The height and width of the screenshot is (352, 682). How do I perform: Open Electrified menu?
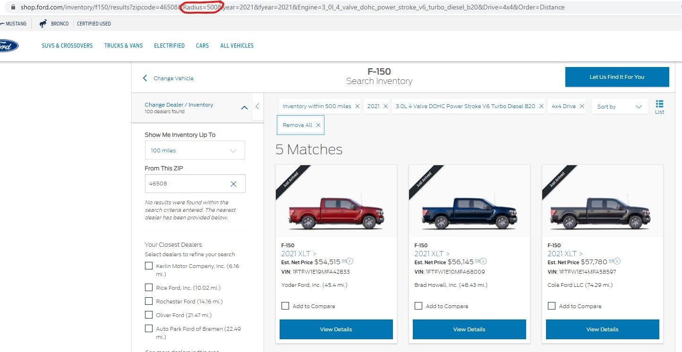click(169, 46)
